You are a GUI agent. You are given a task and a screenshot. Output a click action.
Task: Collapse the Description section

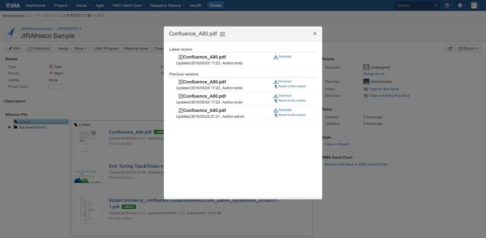(x=3, y=101)
